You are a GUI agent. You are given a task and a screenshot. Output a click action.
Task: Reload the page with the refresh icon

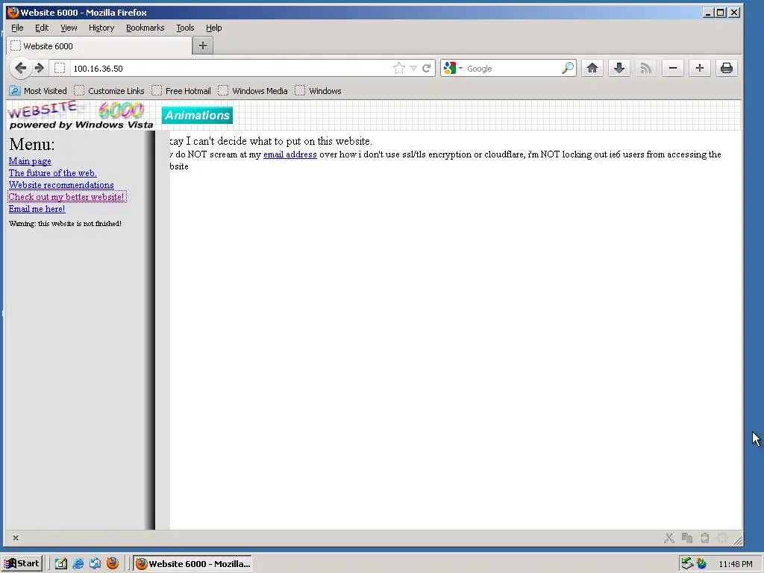pos(426,68)
